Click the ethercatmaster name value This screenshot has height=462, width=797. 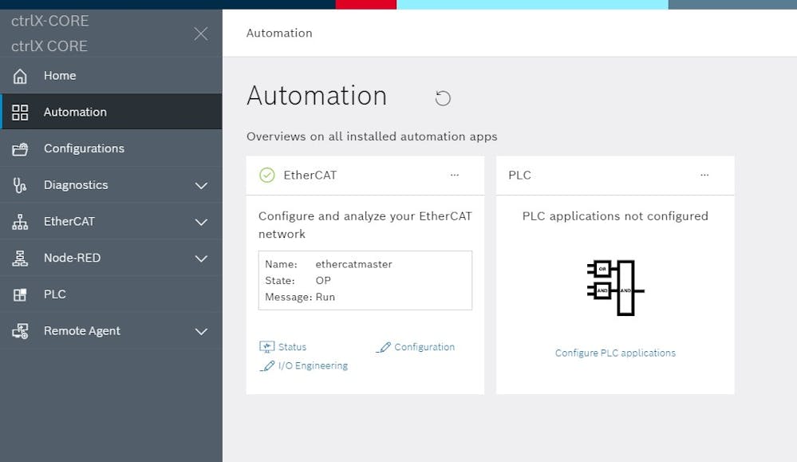(x=353, y=264)
